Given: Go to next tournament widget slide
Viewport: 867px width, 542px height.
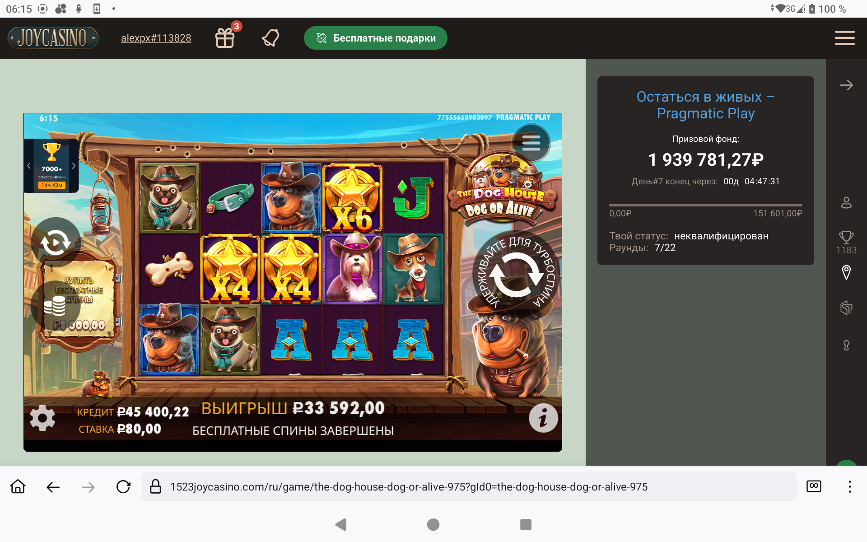Looking at the screenshot, I should (x=74, y=166).
